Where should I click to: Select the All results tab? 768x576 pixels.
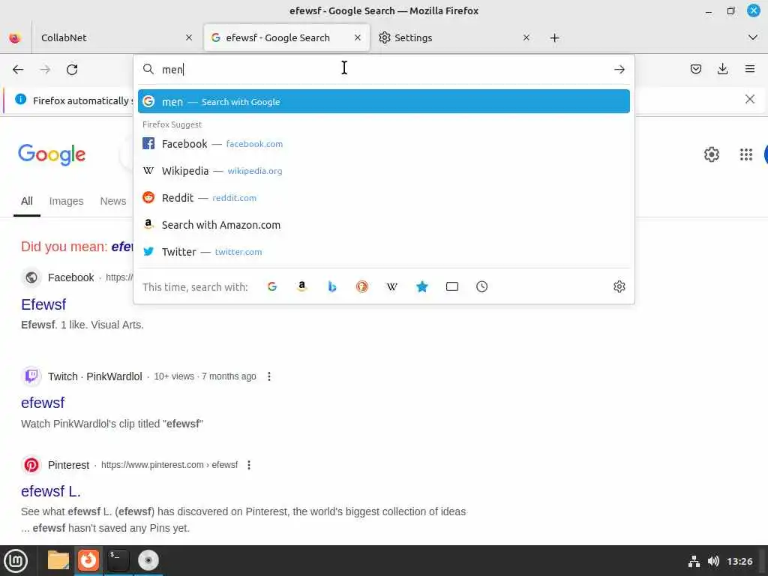(27, 201)
